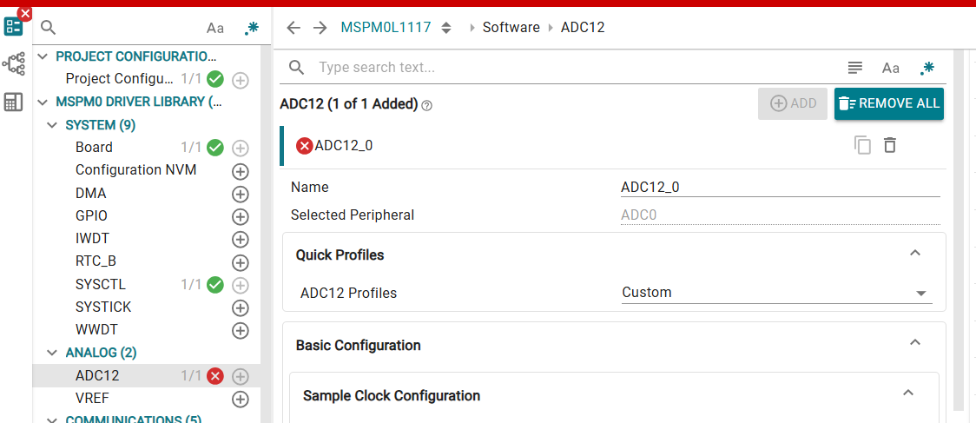Add a GPIO module with plus icon
This screenshot has height=423, width=976.
[241, 216]
